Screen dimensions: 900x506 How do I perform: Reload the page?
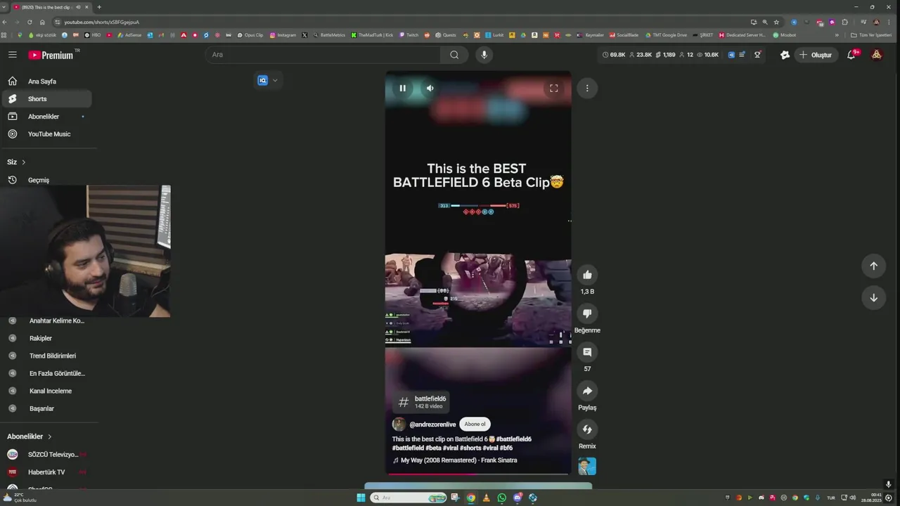pos(30,22)
